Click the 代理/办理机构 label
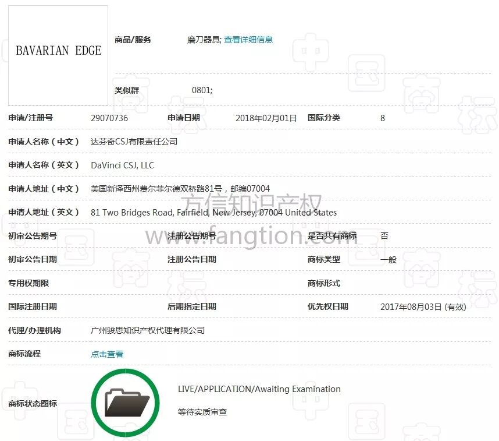Viewport: 499px width, 441px height. tap(34, 330)
